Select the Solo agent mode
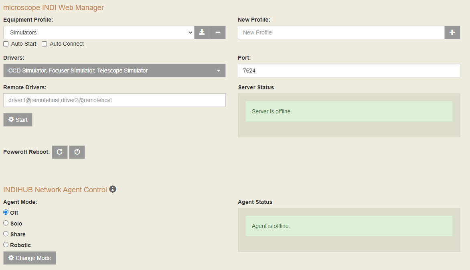Screen dimensions: 470x270 tap(6, 223)
